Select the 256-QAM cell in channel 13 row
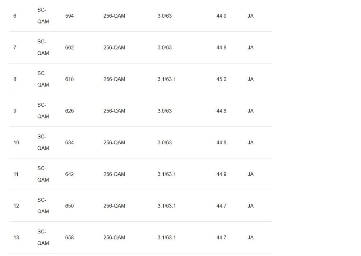The width and height of the screenshot is (361, 256). (x=114, y=238)
